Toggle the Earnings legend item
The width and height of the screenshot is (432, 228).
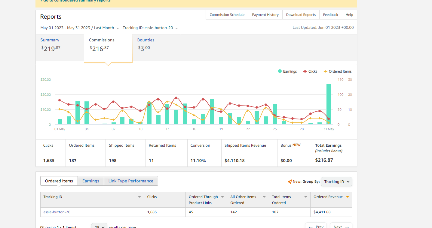pos(287,71)
